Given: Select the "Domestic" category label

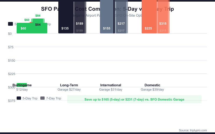Looking at the screenshot, I should click(152, 85).
